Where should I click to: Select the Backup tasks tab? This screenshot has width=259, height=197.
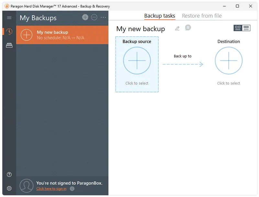[160, 16]
